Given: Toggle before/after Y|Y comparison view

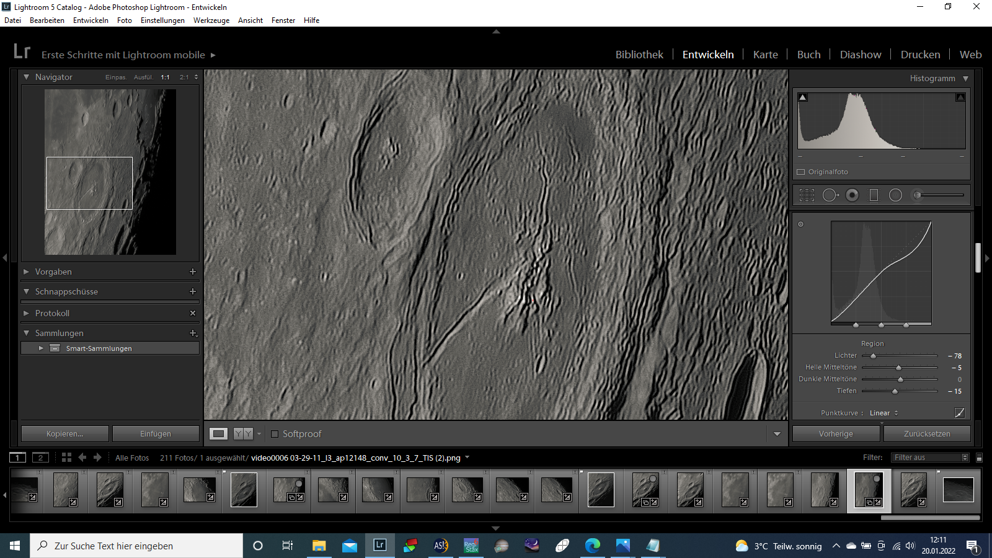Looking at the screenshot, I should coord(243,434).
